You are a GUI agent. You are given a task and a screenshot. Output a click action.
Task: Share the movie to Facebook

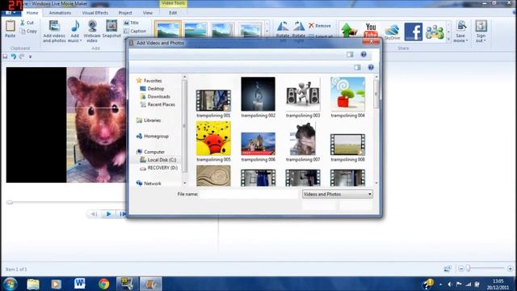413,32
